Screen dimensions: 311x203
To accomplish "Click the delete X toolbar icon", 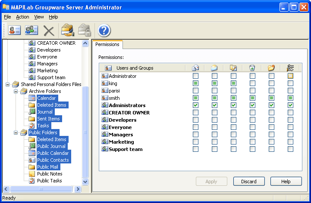I will pyautogui.click(x=49, y=31).
